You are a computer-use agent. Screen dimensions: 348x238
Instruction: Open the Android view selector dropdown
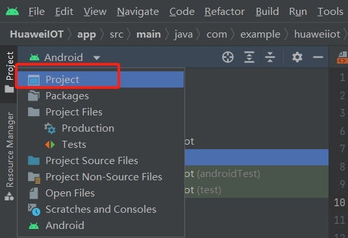point(65,58)
